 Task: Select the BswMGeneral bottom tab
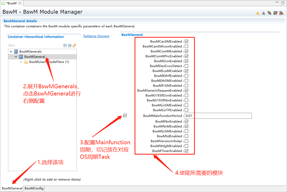(x=12, y=188)
